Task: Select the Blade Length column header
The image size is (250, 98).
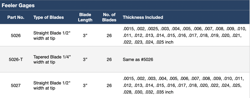Action: point(85,17)
